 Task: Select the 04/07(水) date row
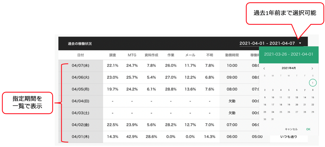(80, 65)
